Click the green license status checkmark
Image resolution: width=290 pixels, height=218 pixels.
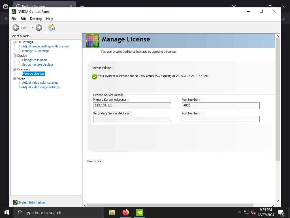tap(95, 76)
